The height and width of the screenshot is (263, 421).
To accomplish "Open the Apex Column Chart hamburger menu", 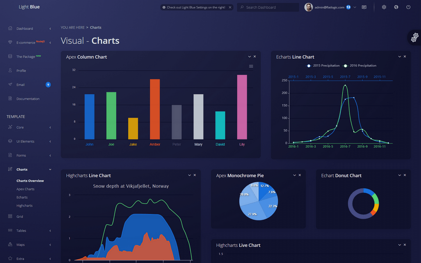I will [251, 66].
